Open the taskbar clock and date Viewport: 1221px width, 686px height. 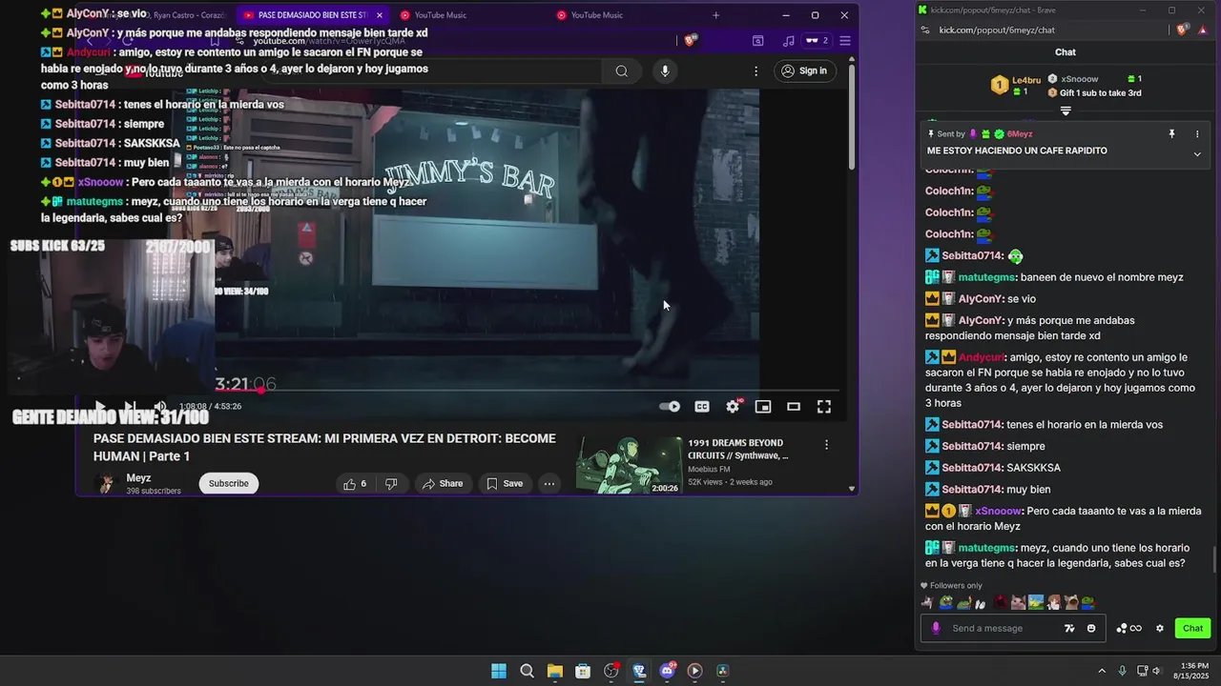pyautogui.click(x=1190, y=671)
